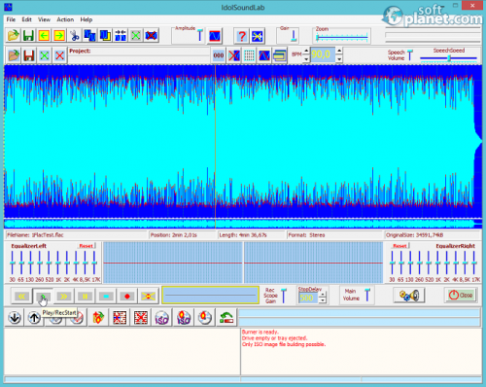Click the red save project icon
Viewport: 486px width, 387px height.
click(28, 55)
